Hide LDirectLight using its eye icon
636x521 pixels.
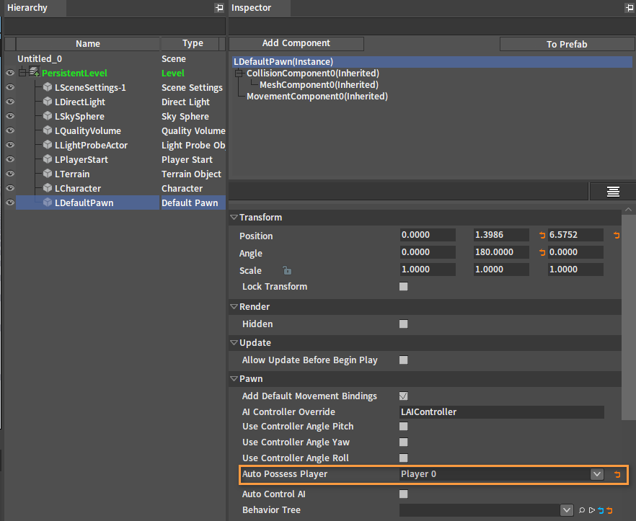(10, 102)
